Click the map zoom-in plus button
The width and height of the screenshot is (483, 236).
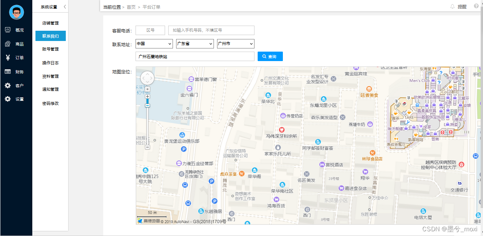(147, 97)
